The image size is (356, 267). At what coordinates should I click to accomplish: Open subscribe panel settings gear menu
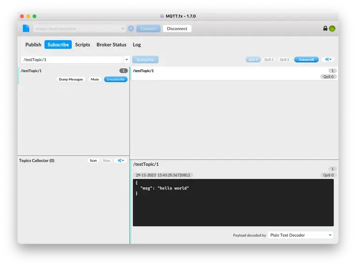click(328, 59)
